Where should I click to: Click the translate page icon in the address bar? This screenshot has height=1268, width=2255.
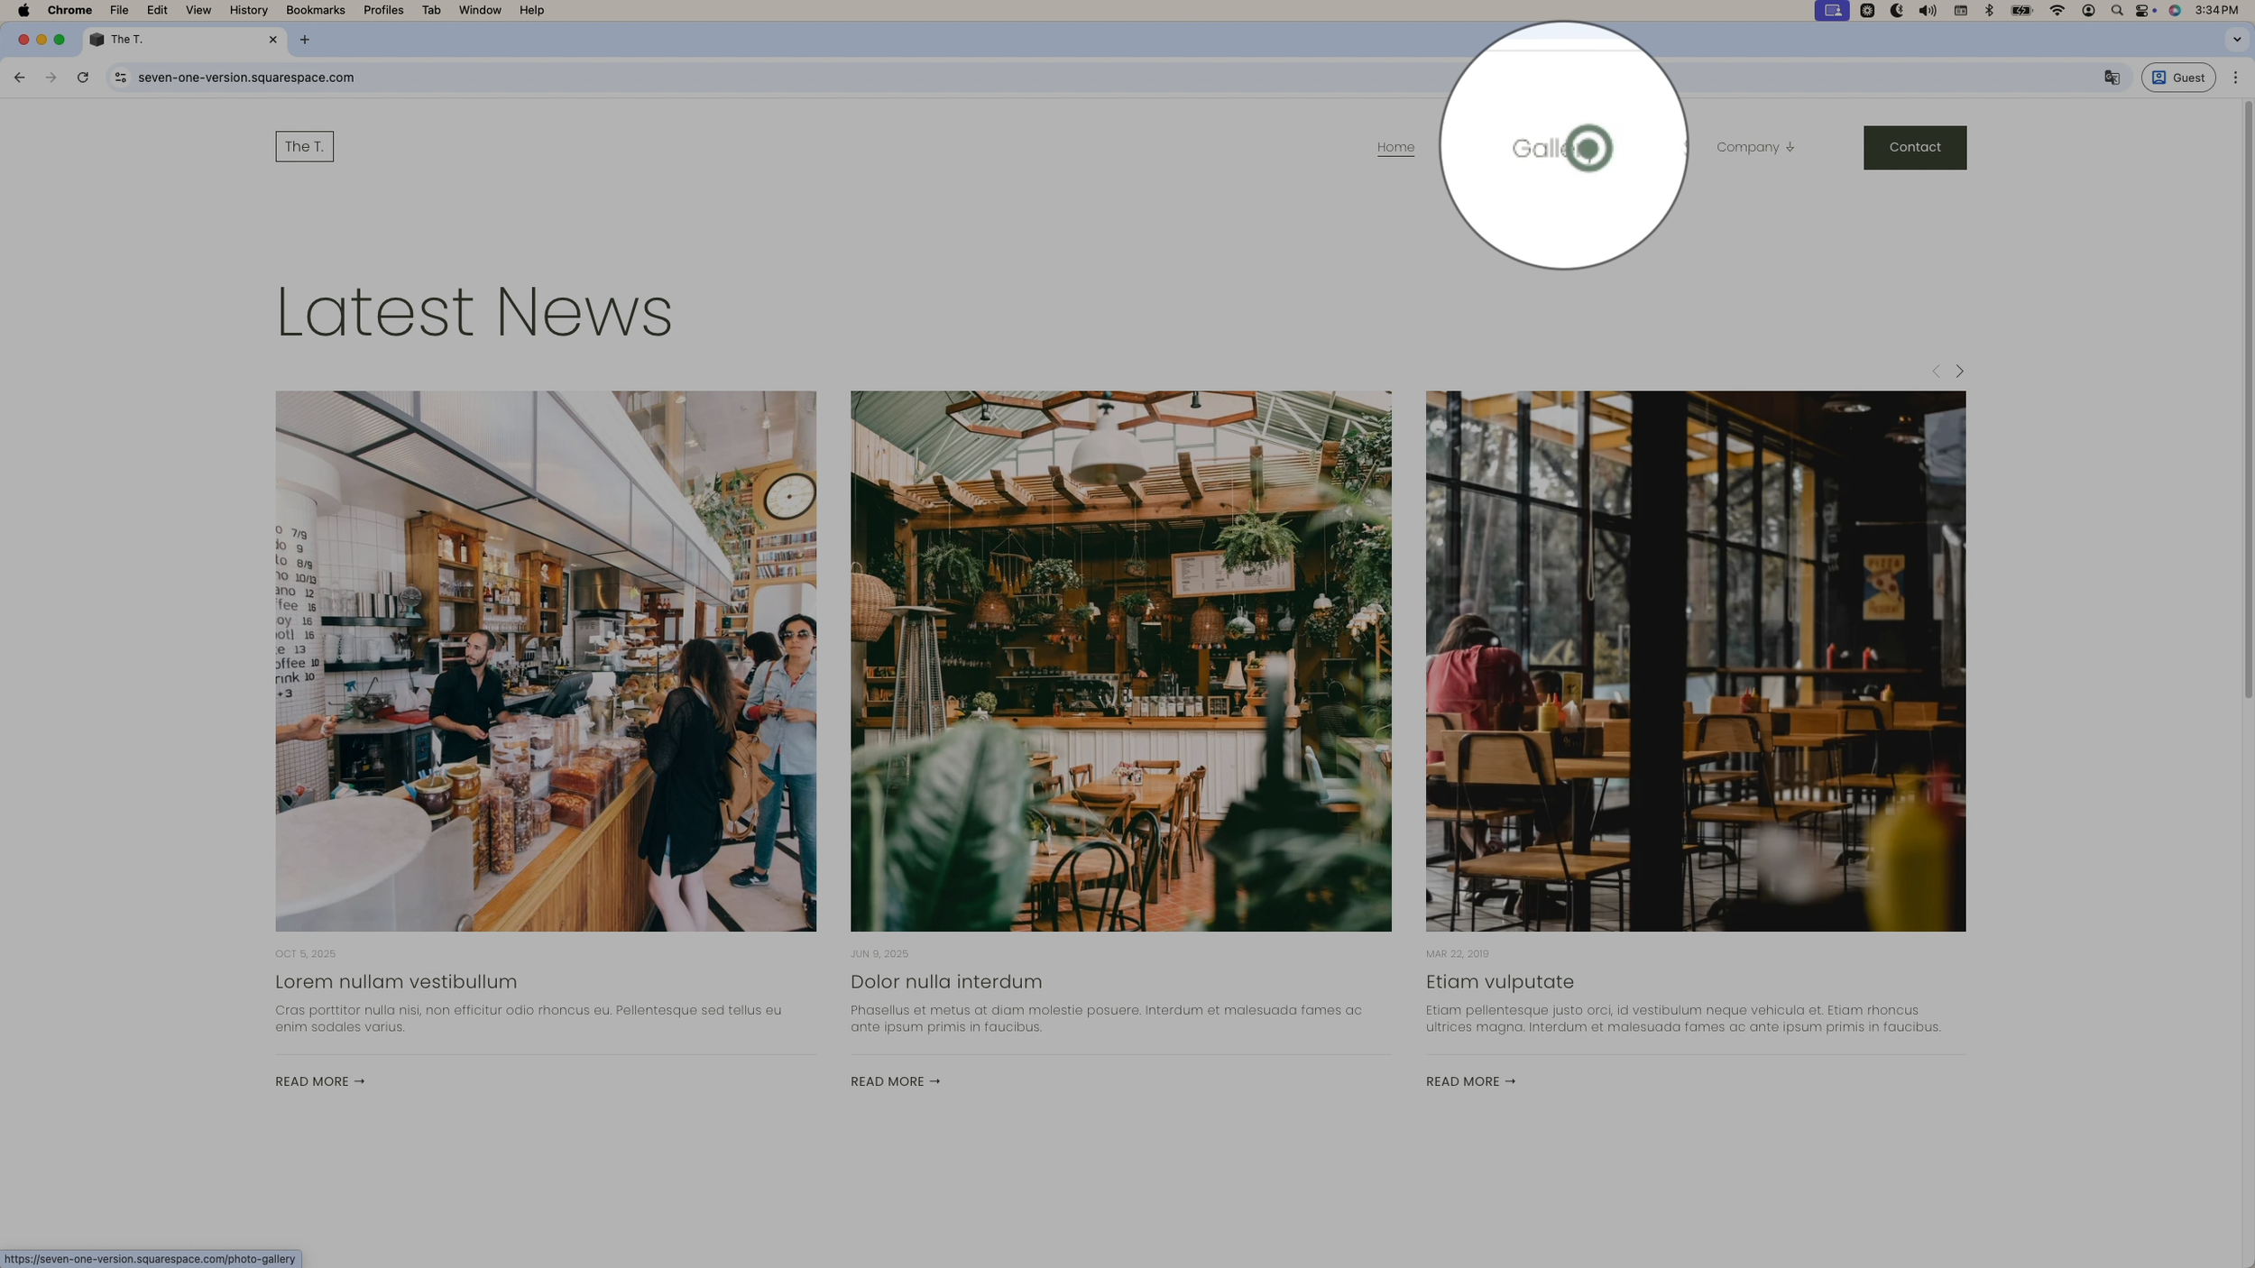[x=2111, y=78]
